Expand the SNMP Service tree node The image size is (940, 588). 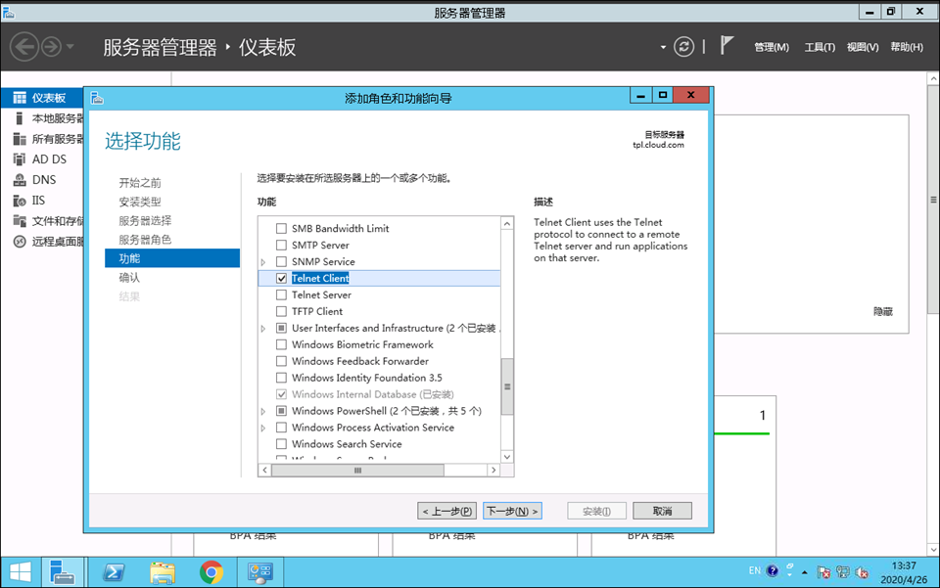tap(263, 262)
